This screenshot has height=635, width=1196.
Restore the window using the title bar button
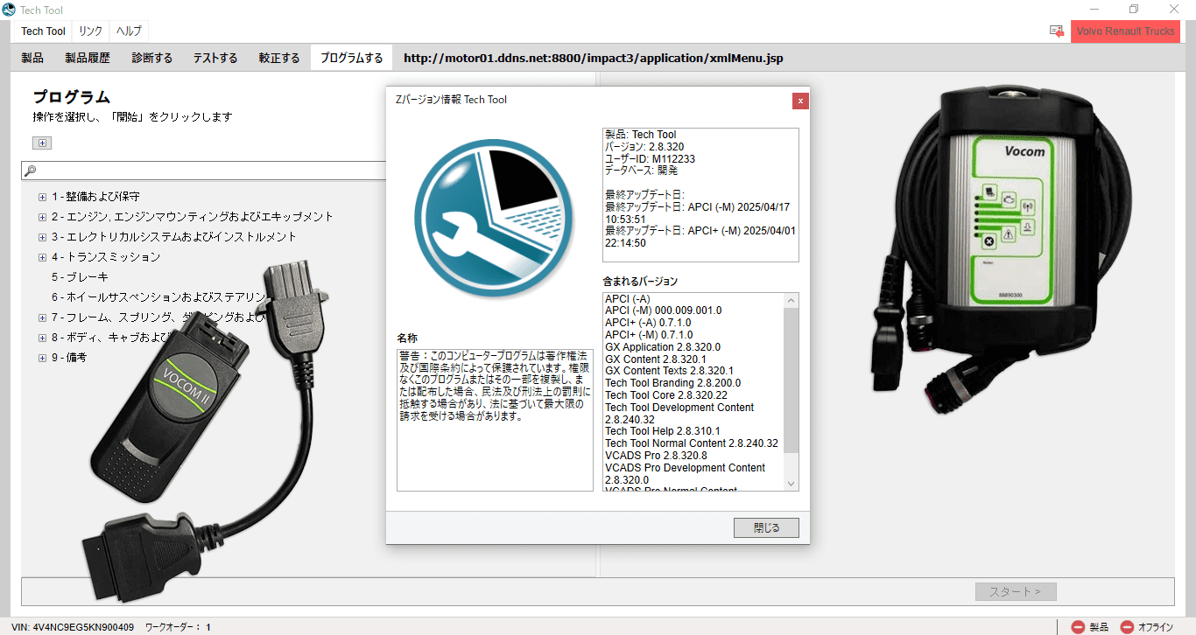[x=1134, y=9]
